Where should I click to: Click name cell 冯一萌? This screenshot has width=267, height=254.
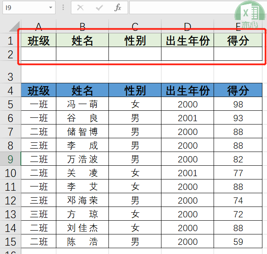pyautogui.click(x=83, y=104)
